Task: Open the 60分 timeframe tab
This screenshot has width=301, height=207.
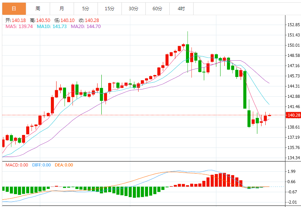Action: [158, 9]
